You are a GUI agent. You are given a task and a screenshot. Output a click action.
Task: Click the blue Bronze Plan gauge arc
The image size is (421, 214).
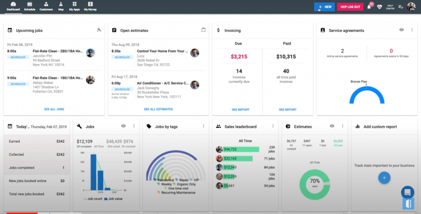point(367,95)
